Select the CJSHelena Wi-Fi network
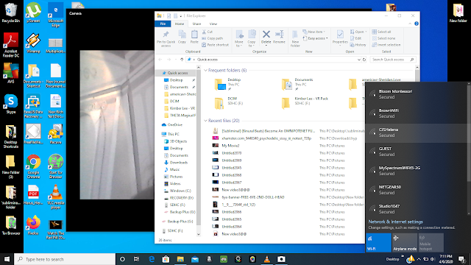 [x=417, y=132]
